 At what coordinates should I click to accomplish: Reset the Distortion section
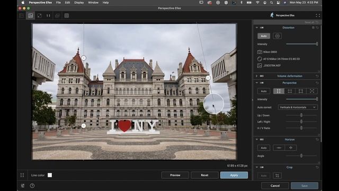[317, 28]
